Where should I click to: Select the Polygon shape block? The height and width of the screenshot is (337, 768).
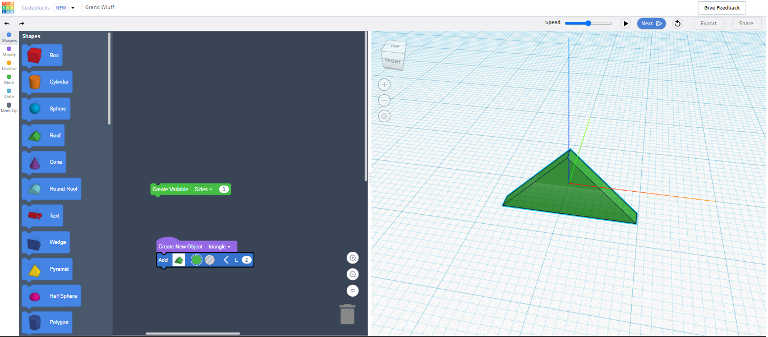(x=47, y=322)
